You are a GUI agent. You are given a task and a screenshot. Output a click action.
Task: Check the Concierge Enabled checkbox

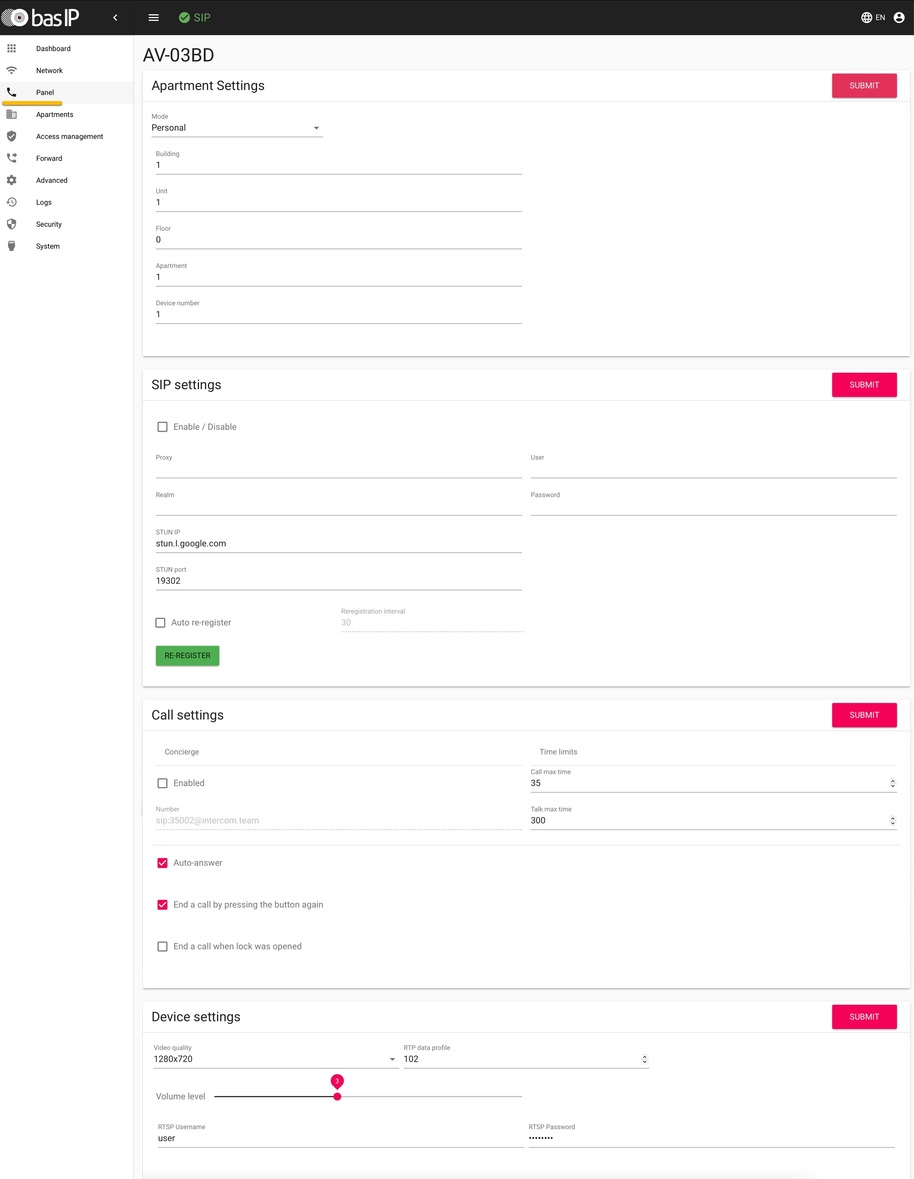162,783
